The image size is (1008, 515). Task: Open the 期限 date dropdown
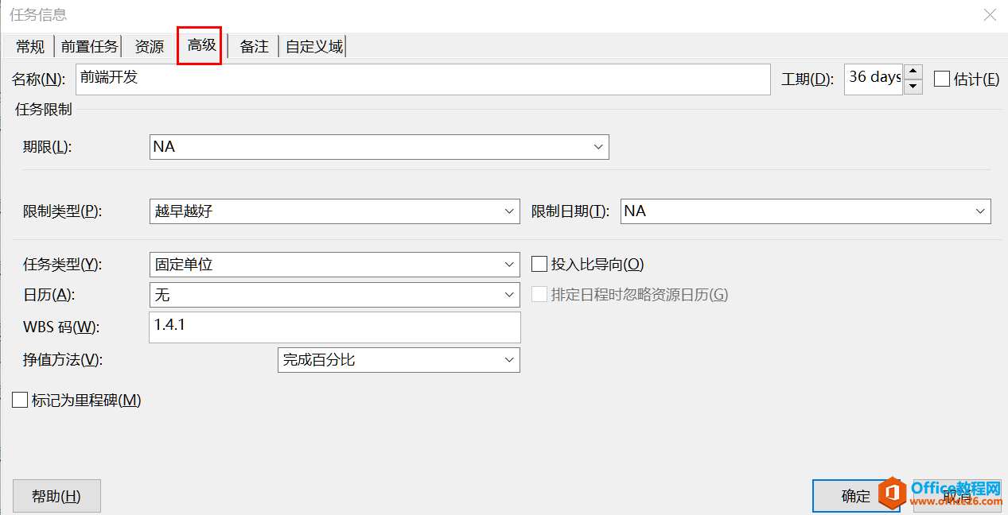[597, 147]
